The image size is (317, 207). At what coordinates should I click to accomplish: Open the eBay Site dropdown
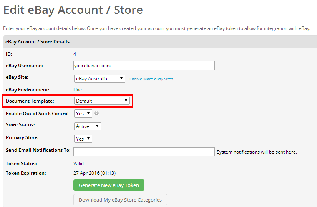pos(100,79)
